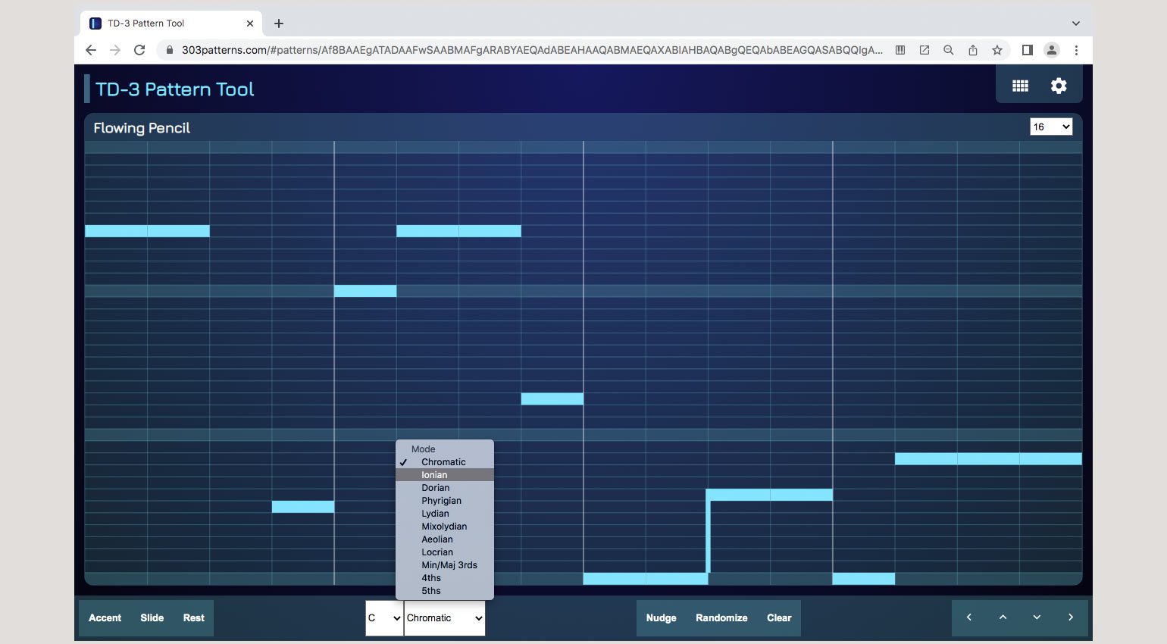Open the root note C dropdown
This screenshot has height=644, width=1167.
coord(384,617)
